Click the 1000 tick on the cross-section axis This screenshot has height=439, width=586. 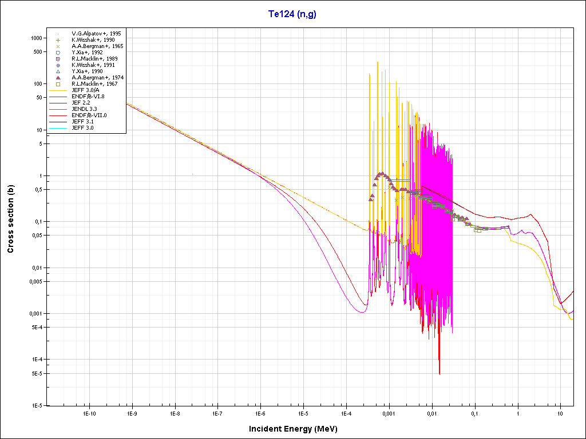click(x=37, y=38)
